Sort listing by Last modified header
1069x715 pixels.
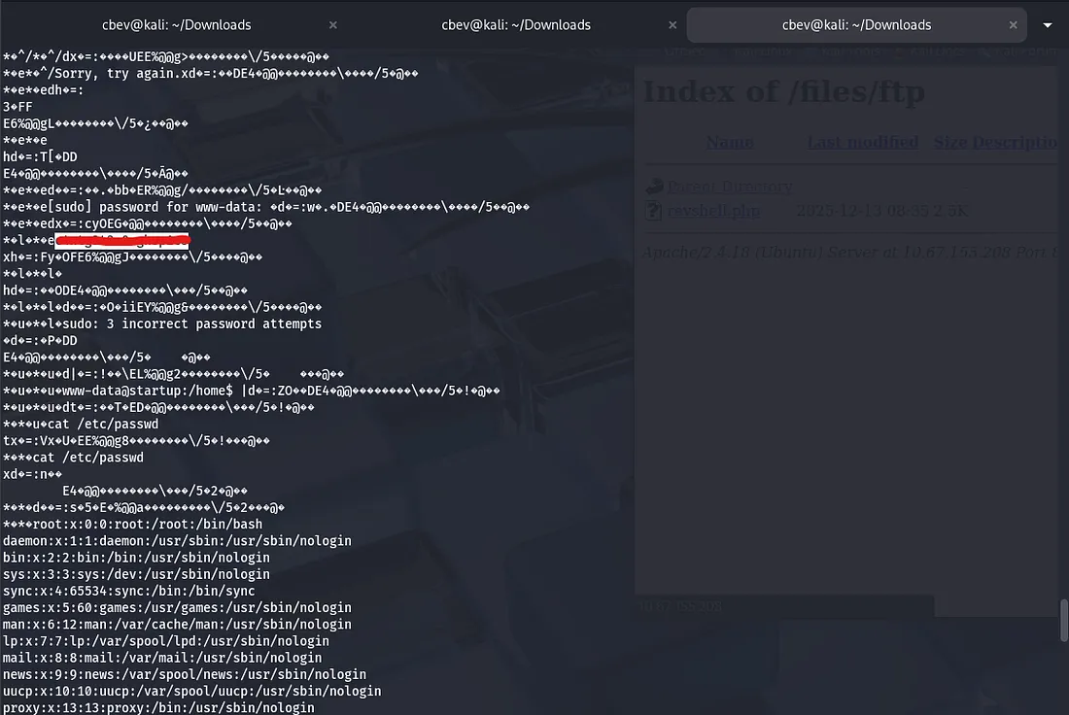tap(862, 142)
